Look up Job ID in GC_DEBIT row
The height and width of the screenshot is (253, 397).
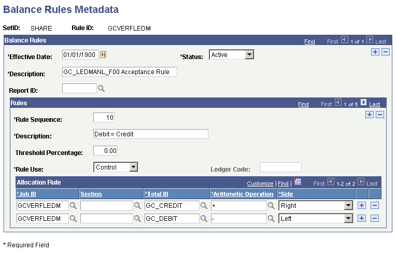click(73, 218)
